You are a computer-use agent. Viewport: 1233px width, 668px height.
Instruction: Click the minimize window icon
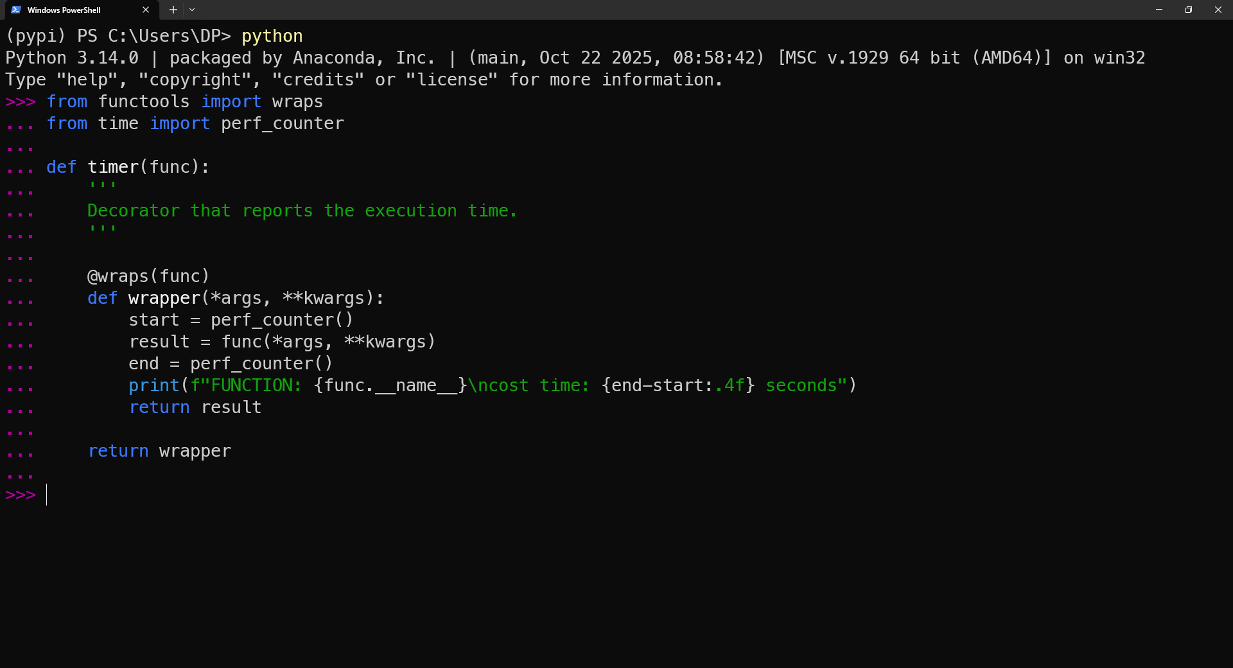(x=1159, y=10)
